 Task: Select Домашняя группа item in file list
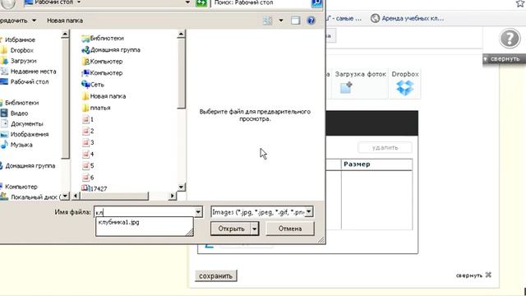(111, 49)
